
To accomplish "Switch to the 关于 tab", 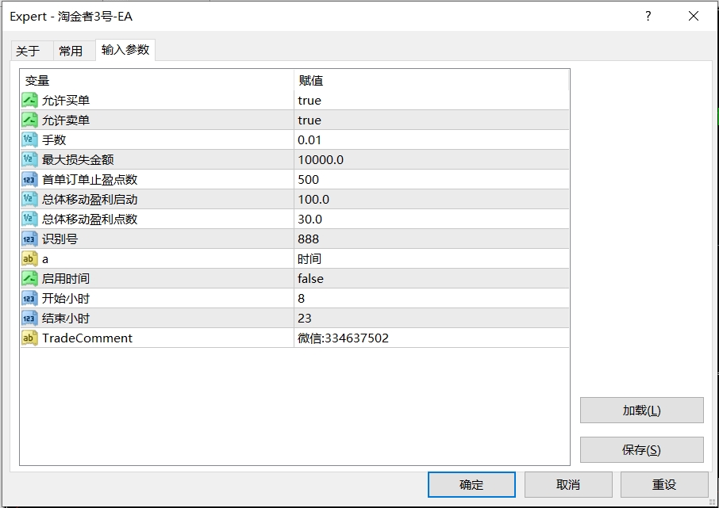I will pyautogui.click(x=28, y=51).
